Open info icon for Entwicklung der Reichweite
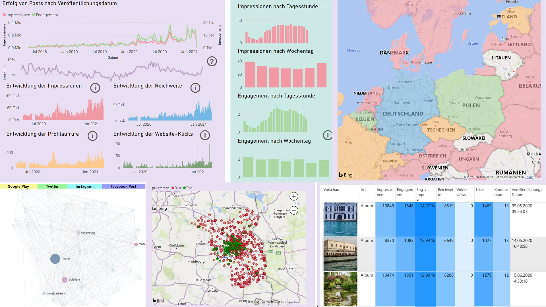 click(195, 88)
